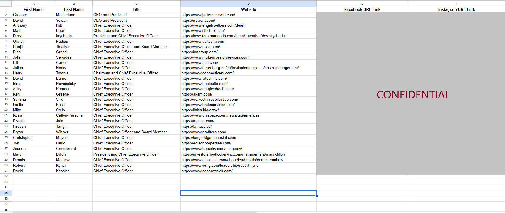Select row 1 header number

pyautogui.click(x=6, y=9)
